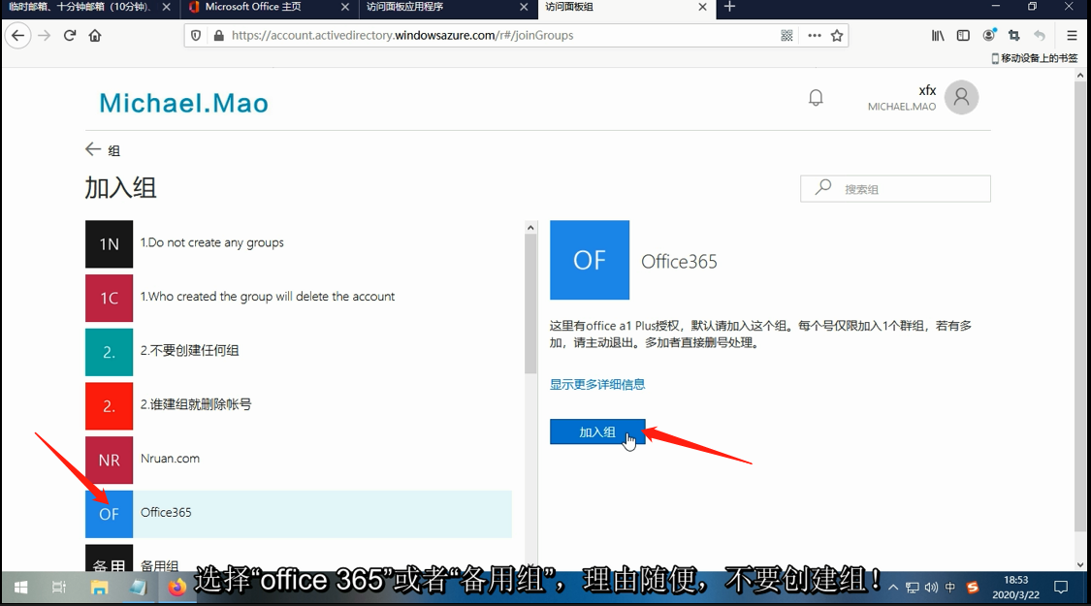Select the 1C group tile
Screen dimensions: 1091x606
point(110,298)
